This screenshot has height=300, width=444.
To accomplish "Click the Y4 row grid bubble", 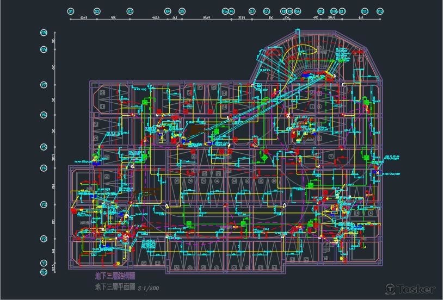I will click(x=44, y=168).
